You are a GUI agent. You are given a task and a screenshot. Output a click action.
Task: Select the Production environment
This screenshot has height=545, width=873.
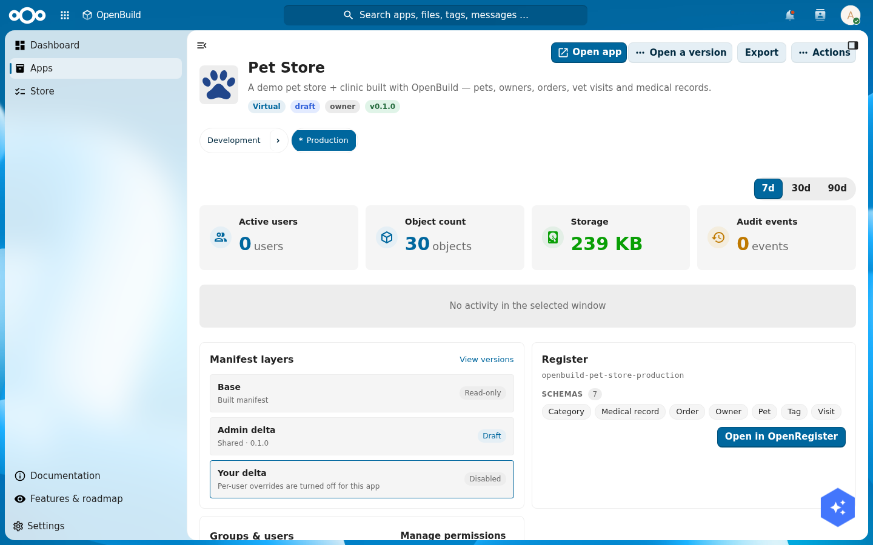pos(324,140)
